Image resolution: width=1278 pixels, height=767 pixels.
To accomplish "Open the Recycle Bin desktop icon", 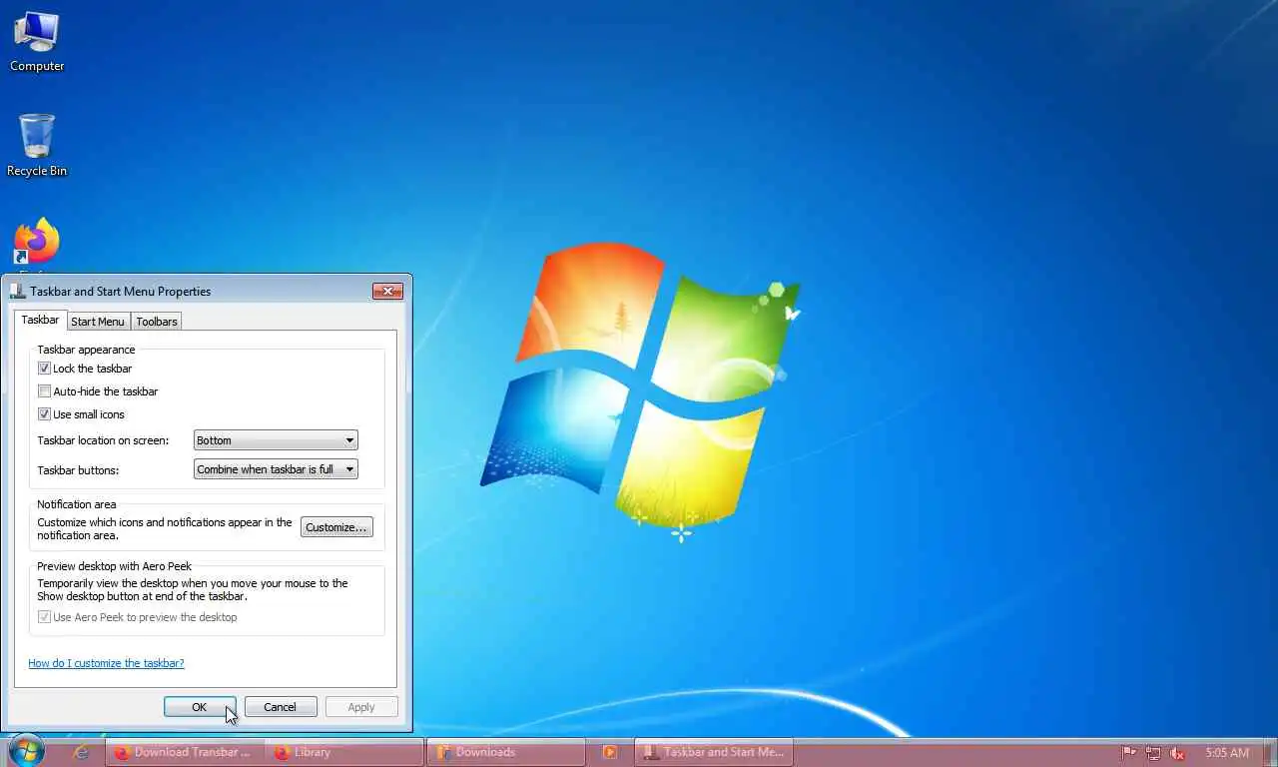I will (37, 145).
